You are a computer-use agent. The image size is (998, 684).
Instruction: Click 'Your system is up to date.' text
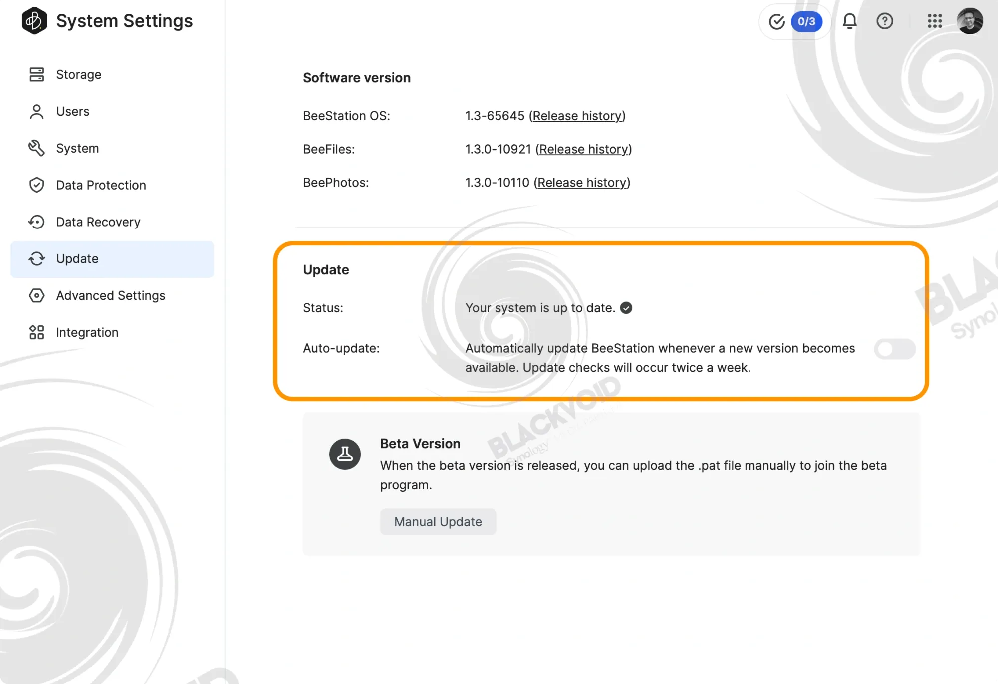click(x=540, y=308)
